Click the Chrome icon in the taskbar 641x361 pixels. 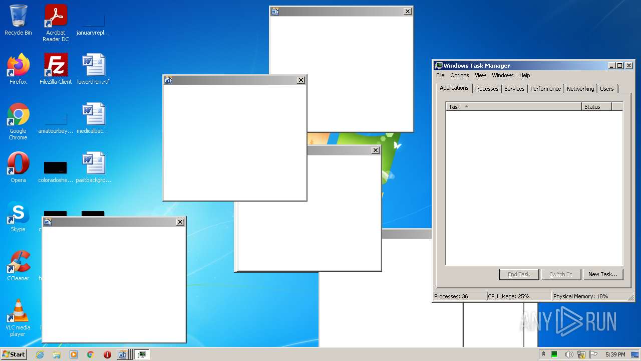91,354
